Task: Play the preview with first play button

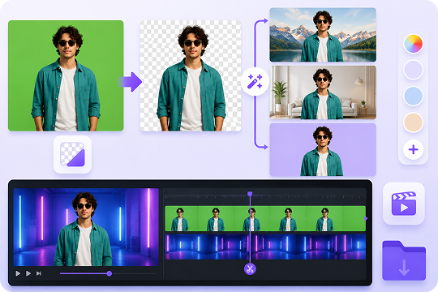Action: (x=18, y=273)
